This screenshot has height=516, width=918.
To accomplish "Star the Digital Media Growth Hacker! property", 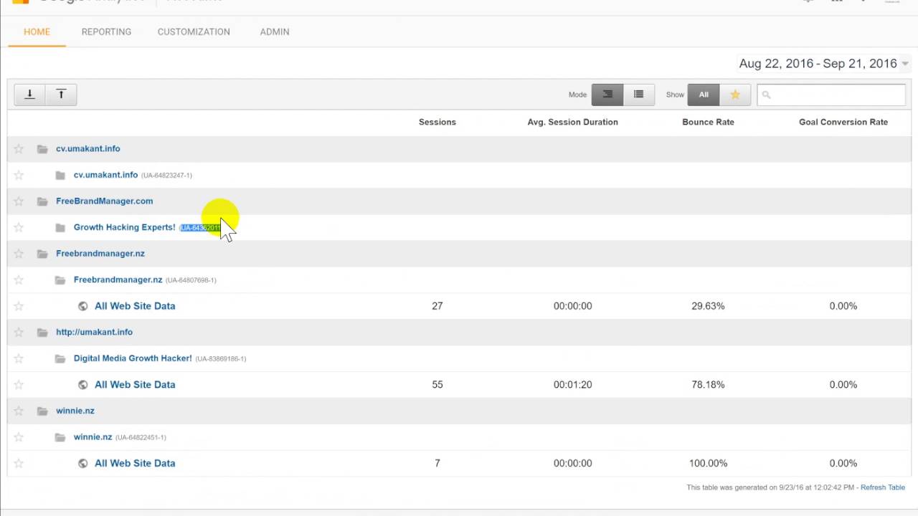I will (x=19, y=358).
